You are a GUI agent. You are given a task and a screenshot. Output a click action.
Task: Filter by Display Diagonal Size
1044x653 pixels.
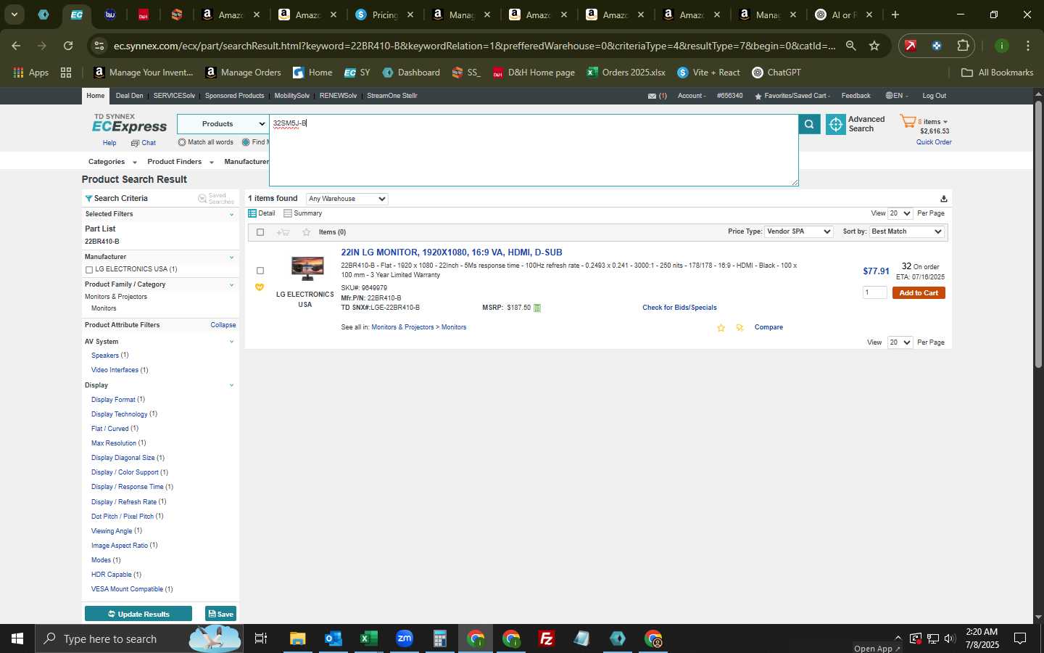(x=123, y=458)
